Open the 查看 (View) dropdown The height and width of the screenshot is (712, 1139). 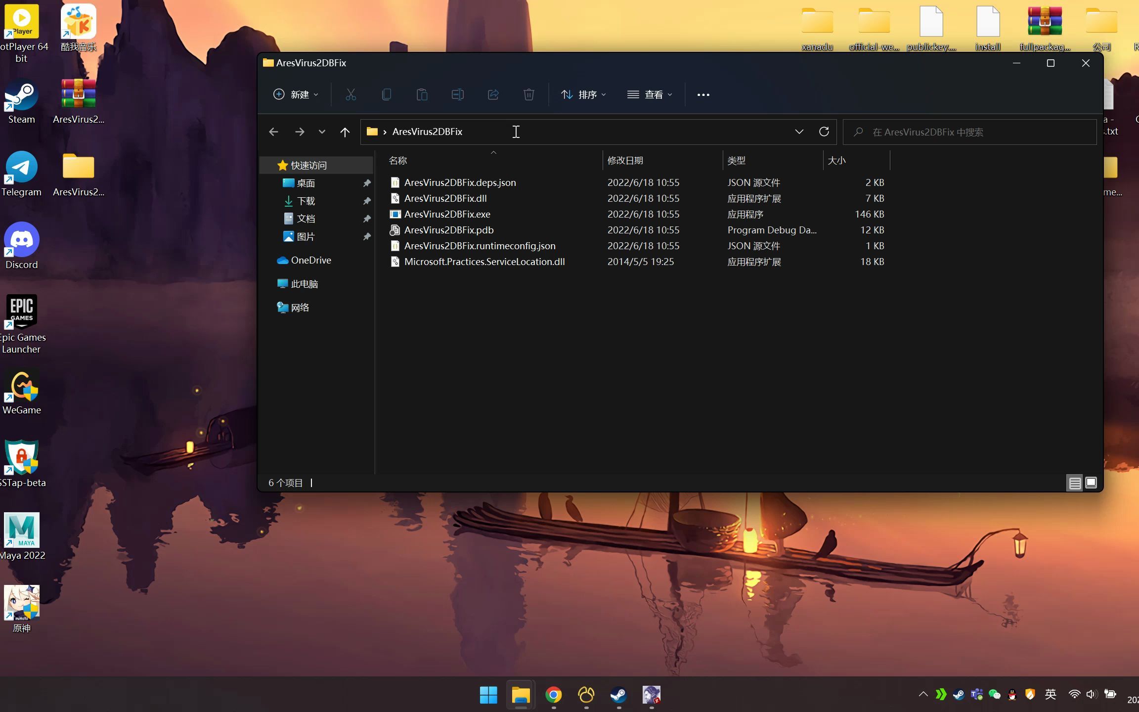650,94
